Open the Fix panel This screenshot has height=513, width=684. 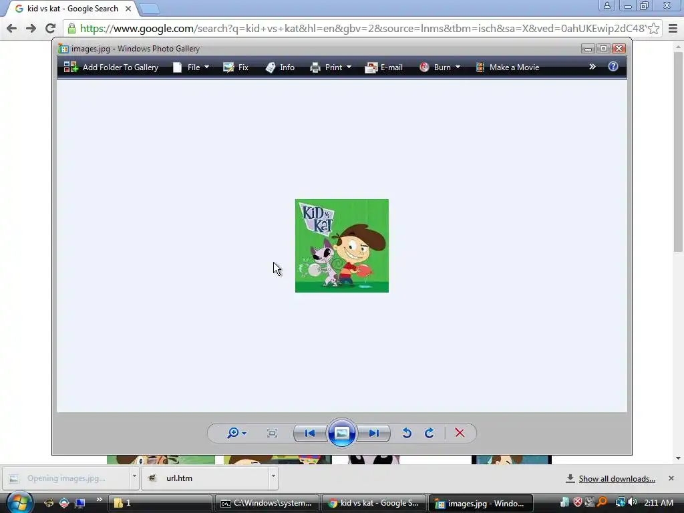[236, 67]
